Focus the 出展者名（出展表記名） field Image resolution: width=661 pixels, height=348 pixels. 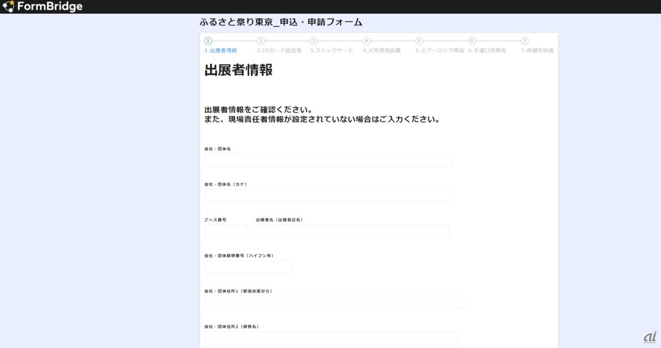tap(352, 231)
